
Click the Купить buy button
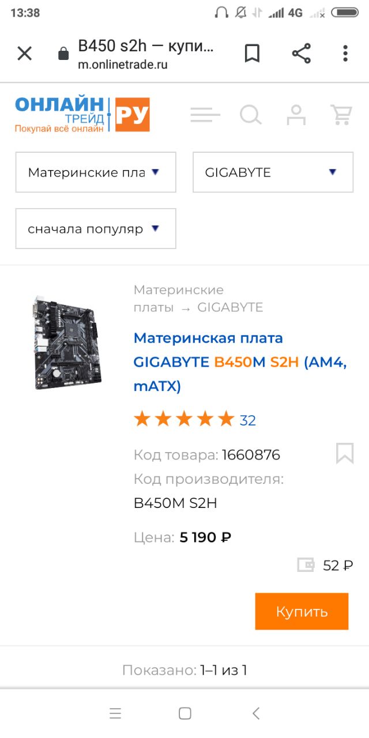tap(302, 611)
